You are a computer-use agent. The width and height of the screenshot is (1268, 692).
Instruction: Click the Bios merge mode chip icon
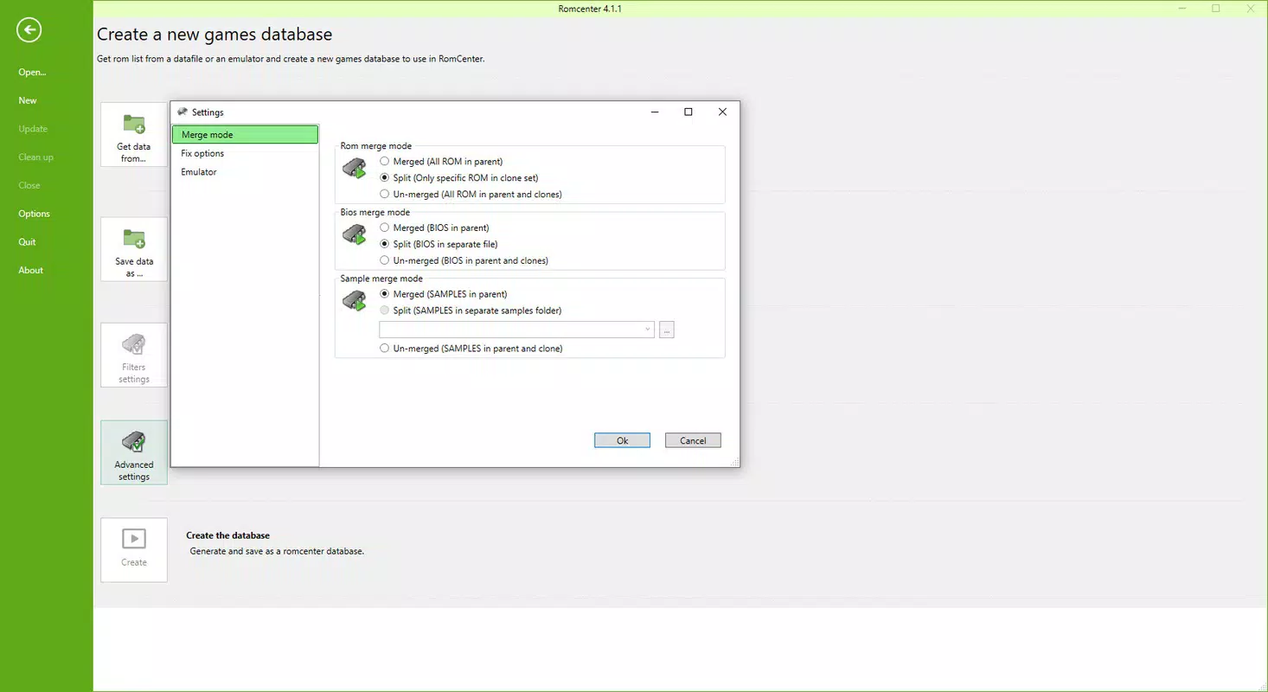(x=355, y=234)
